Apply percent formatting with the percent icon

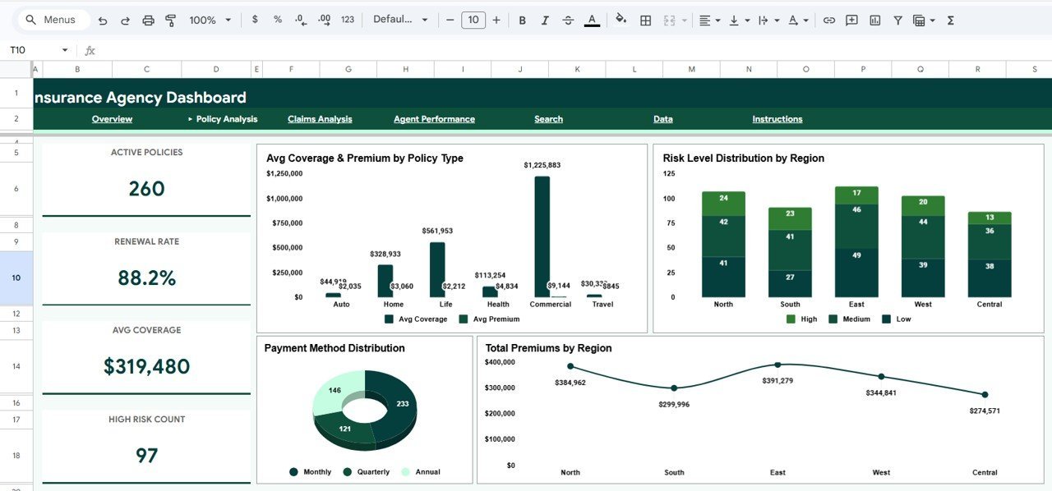click(x=278, y=19)
